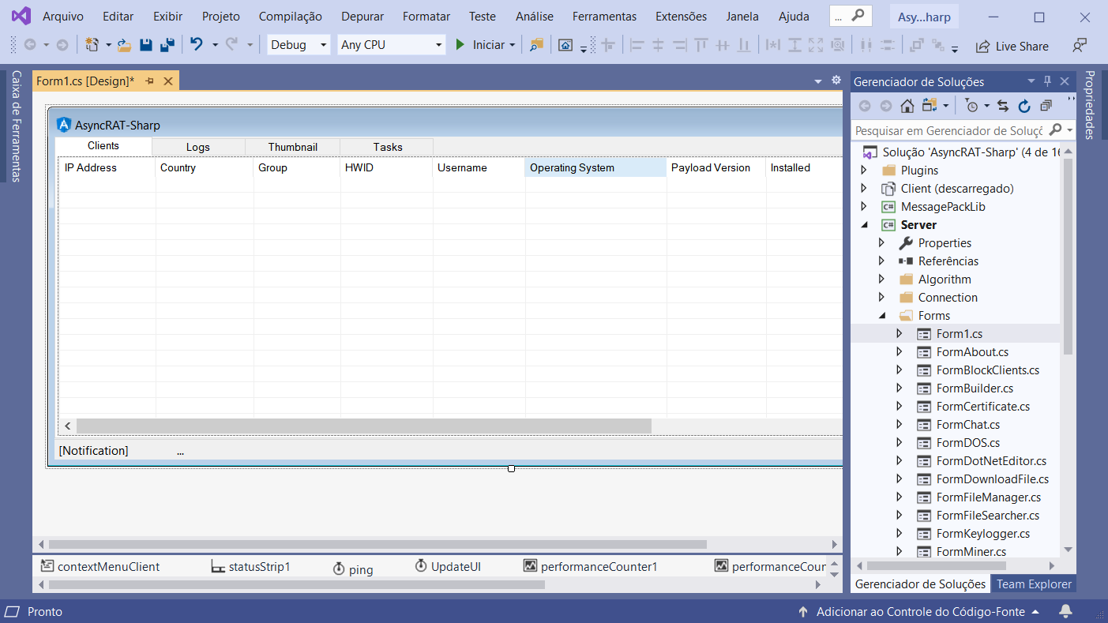
Task: Click the Live Share icon
Action: [982, 47]
